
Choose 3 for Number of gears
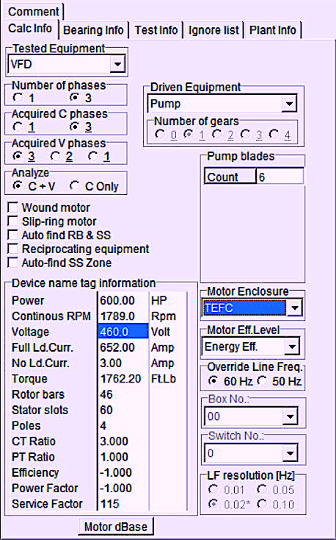(x=245, y=134)
